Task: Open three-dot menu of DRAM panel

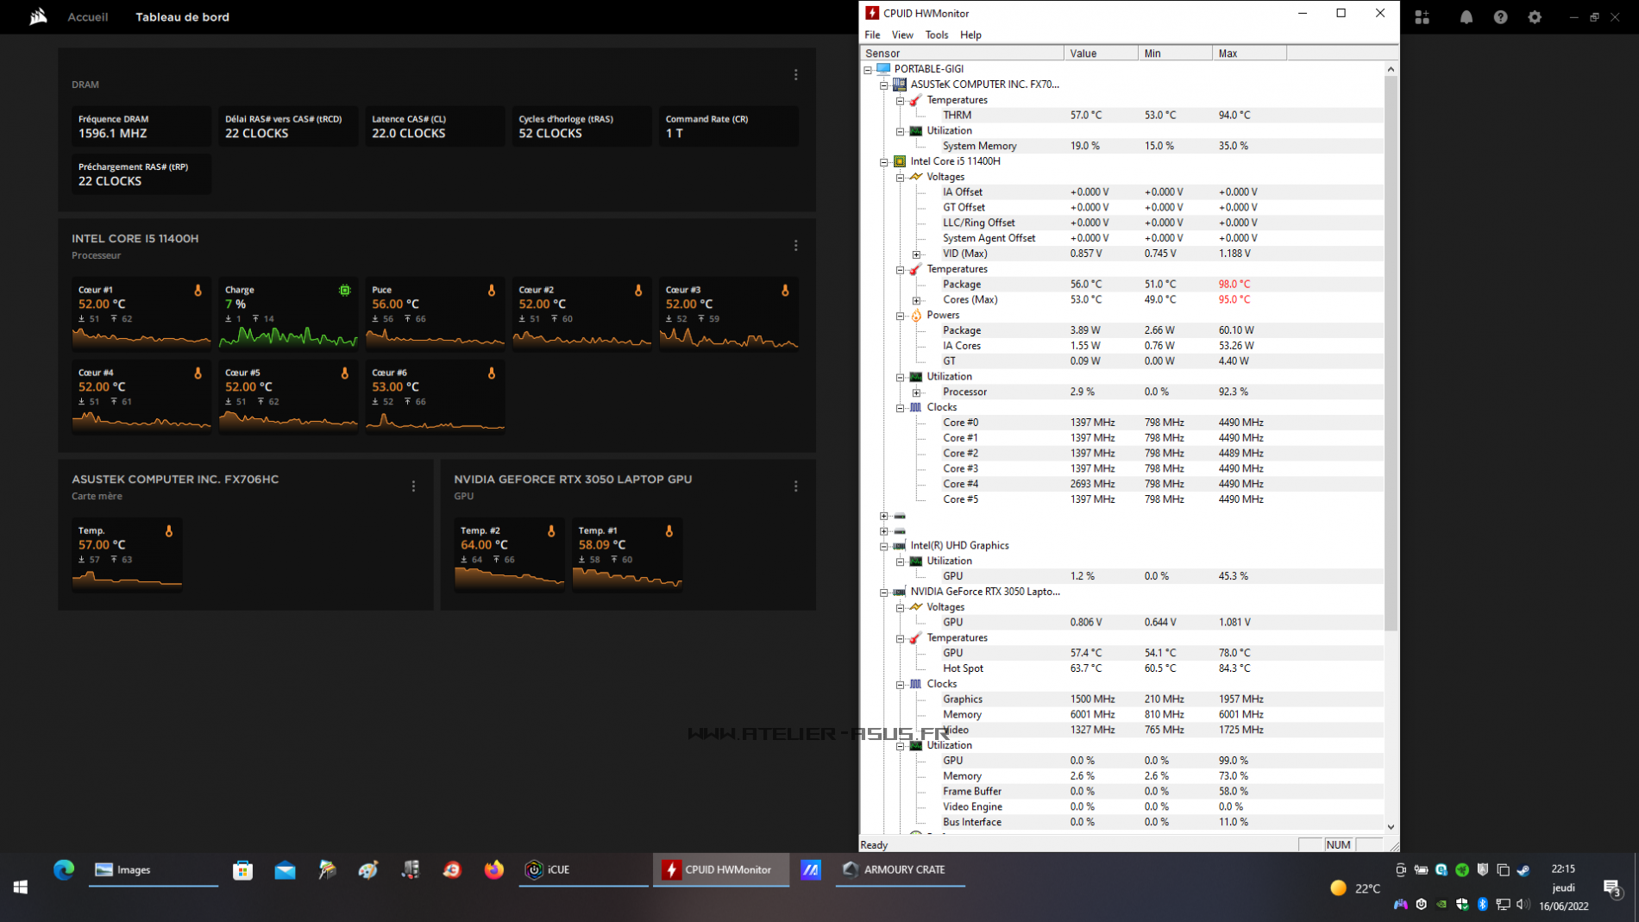Action: pos(795,75)
